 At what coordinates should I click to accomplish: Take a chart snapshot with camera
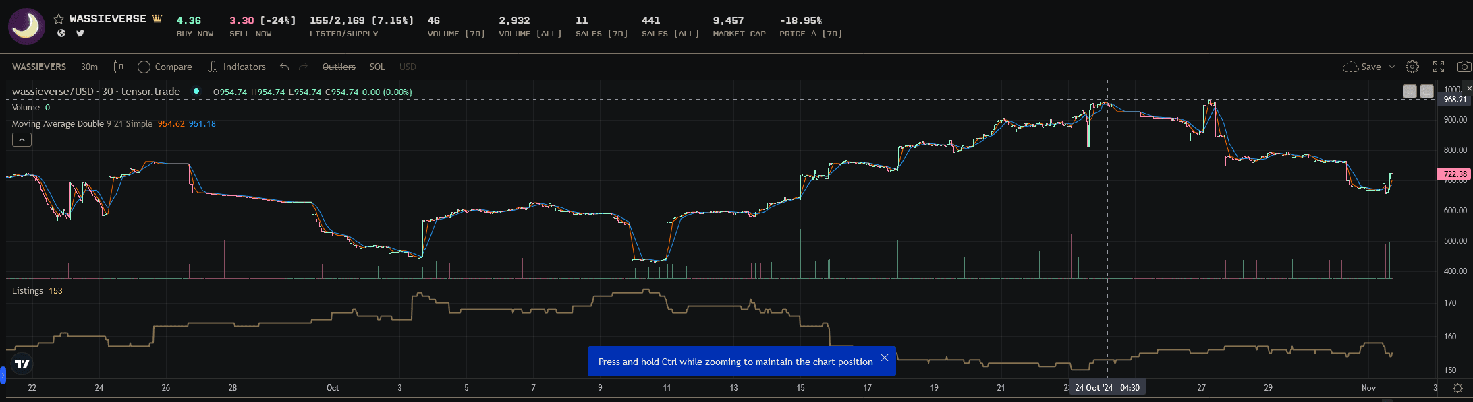1464,67
